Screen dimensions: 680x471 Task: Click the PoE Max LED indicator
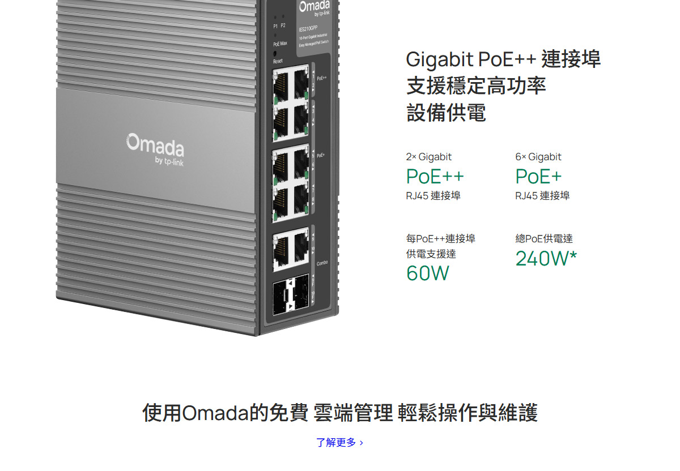click(275, 36)
